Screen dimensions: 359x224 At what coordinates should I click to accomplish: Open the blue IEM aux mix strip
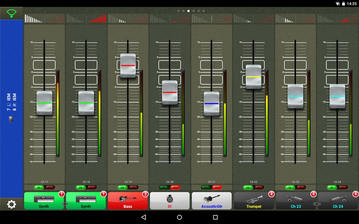12,108
